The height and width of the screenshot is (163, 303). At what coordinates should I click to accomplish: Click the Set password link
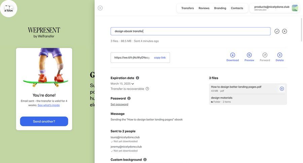119,104
